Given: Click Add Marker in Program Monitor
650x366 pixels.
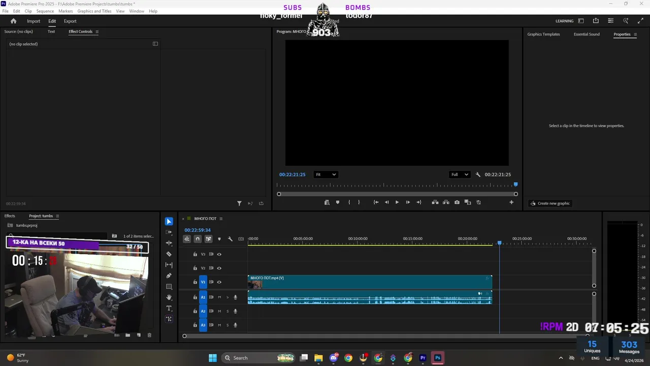Looking at the screenshot, I should [338, 202].
